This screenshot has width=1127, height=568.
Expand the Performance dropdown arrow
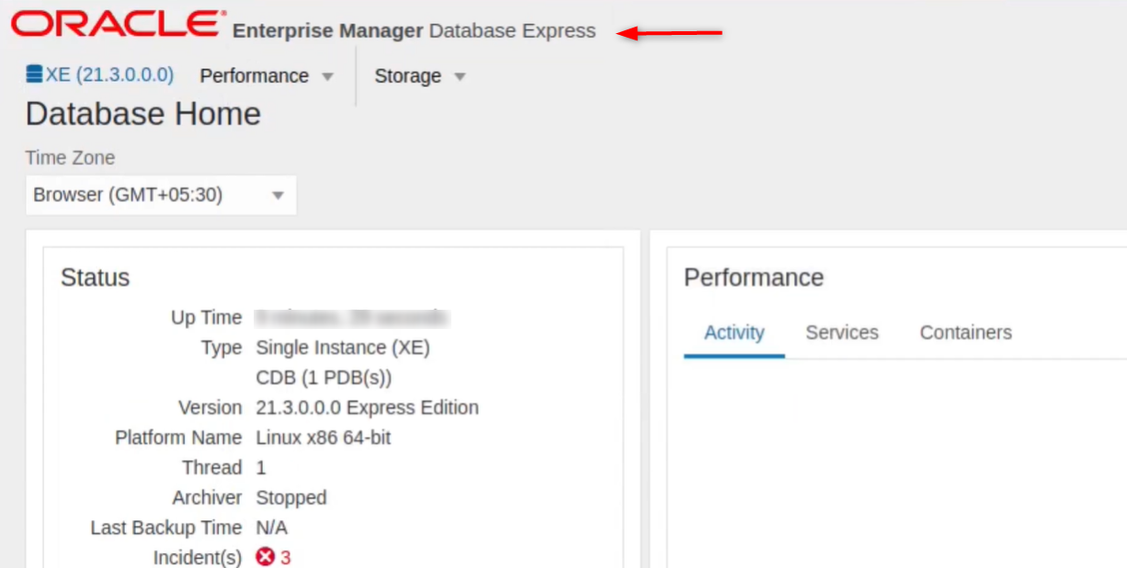[327, 77]
